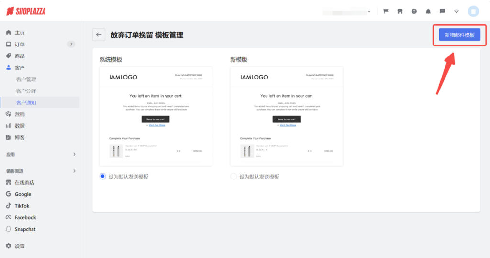Open the notifications bell icon
This screenshot has height=258, width=490.
point(428,11)
